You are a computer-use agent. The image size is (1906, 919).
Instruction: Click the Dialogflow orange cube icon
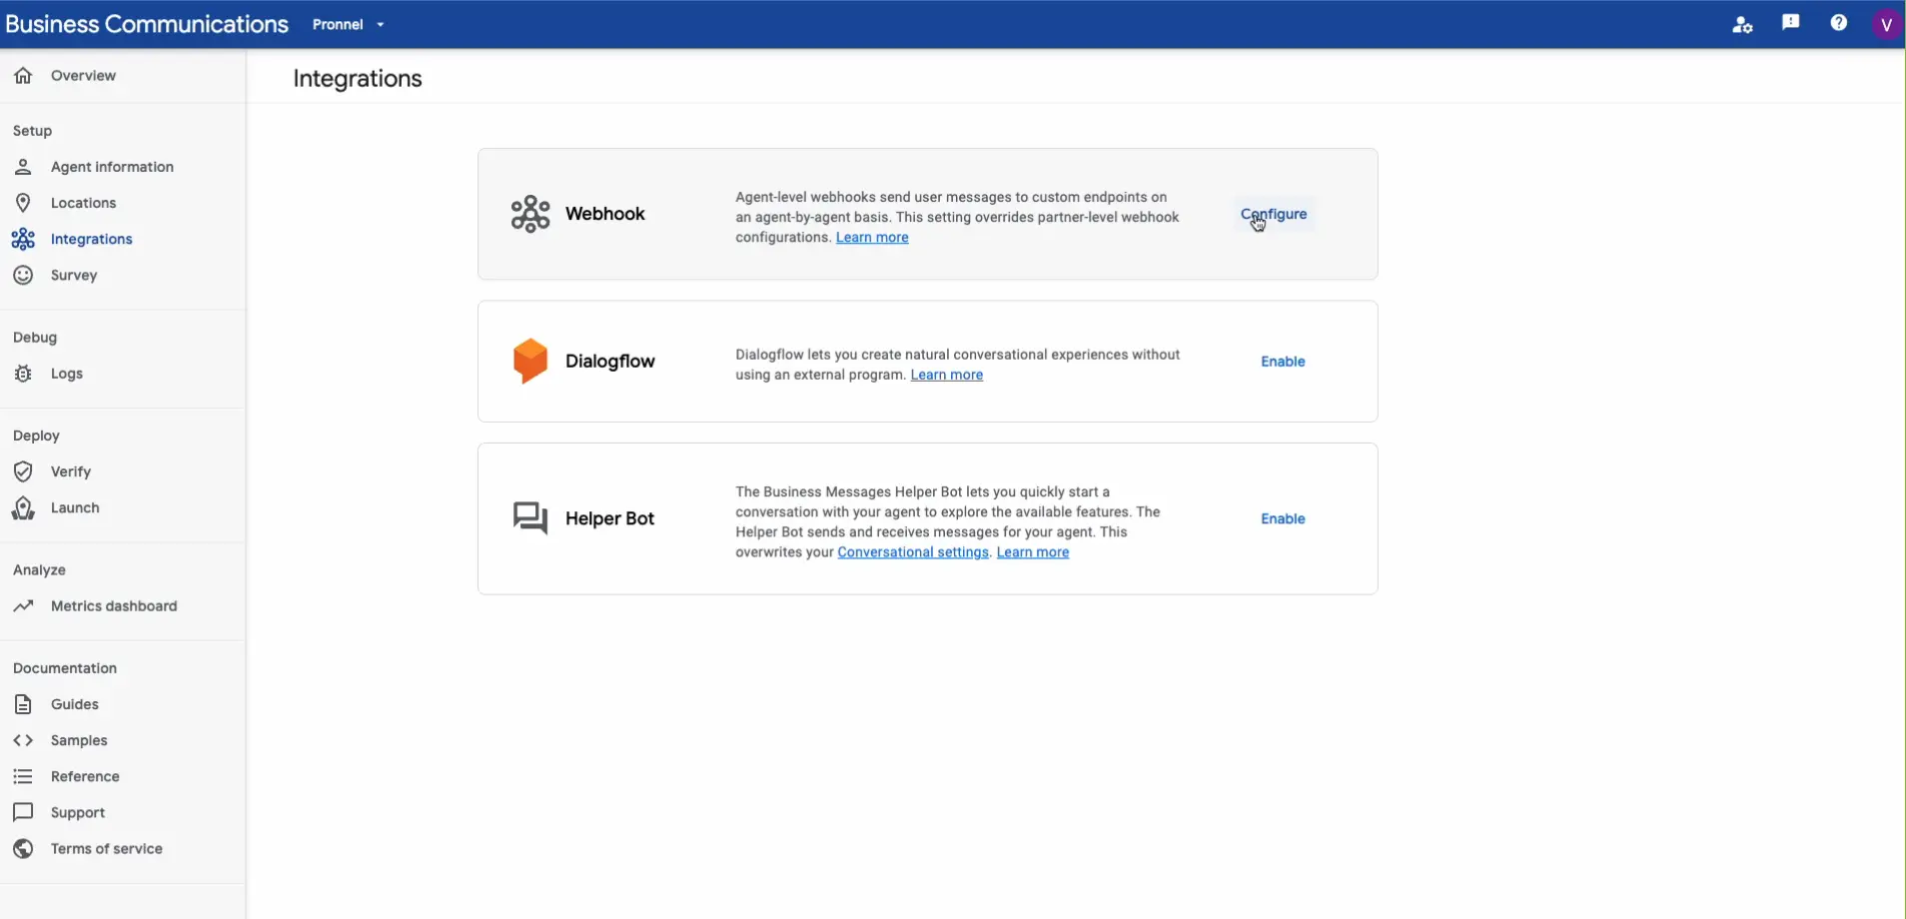[x=530, y=361]
